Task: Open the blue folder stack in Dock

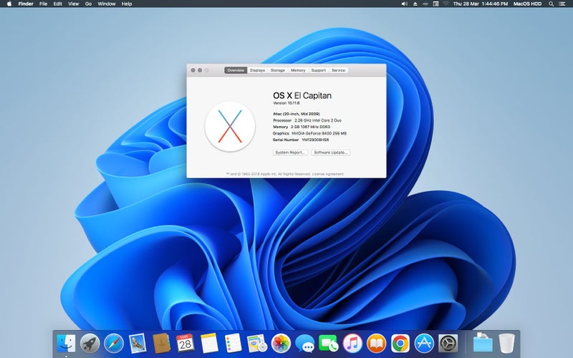Action: 483,343
